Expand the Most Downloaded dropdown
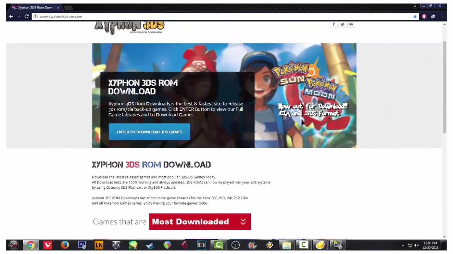Screen dimensions: 453x254 (200, 222)
